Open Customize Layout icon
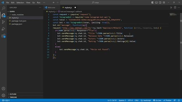Viewport: 182px width, 102px height. [164, 3]
